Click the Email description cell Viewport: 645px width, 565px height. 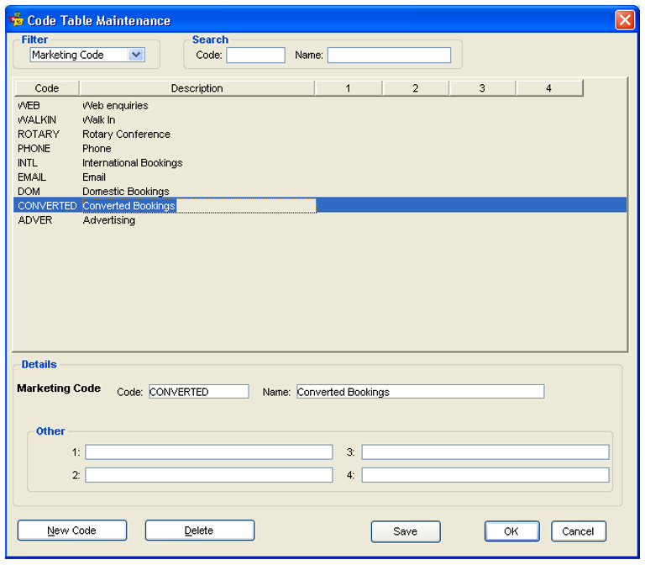coord(94,177)
